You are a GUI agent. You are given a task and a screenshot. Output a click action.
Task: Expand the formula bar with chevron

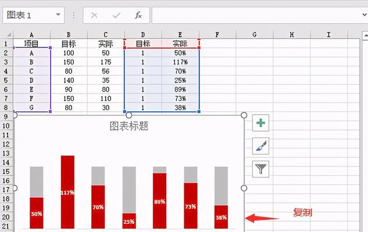[x=365, y=14]
